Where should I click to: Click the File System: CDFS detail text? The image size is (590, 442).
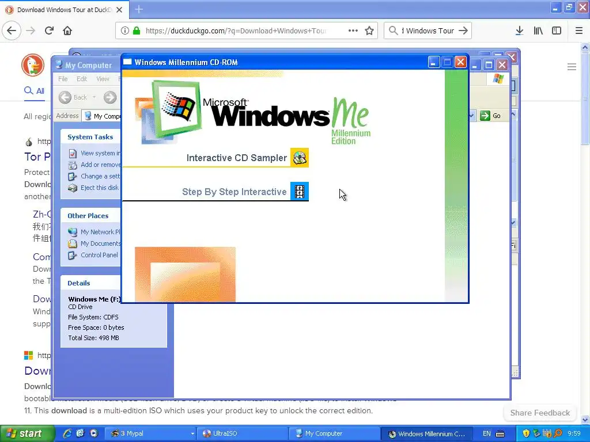coord(93,317)
